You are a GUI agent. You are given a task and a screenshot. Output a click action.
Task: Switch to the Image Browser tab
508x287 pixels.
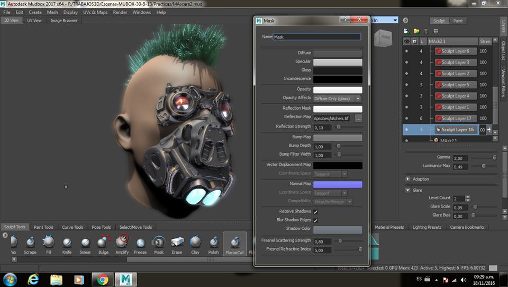point(64,21)
